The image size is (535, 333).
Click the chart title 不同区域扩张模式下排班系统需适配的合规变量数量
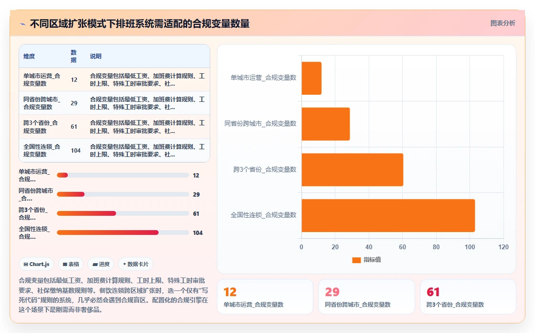140,23
